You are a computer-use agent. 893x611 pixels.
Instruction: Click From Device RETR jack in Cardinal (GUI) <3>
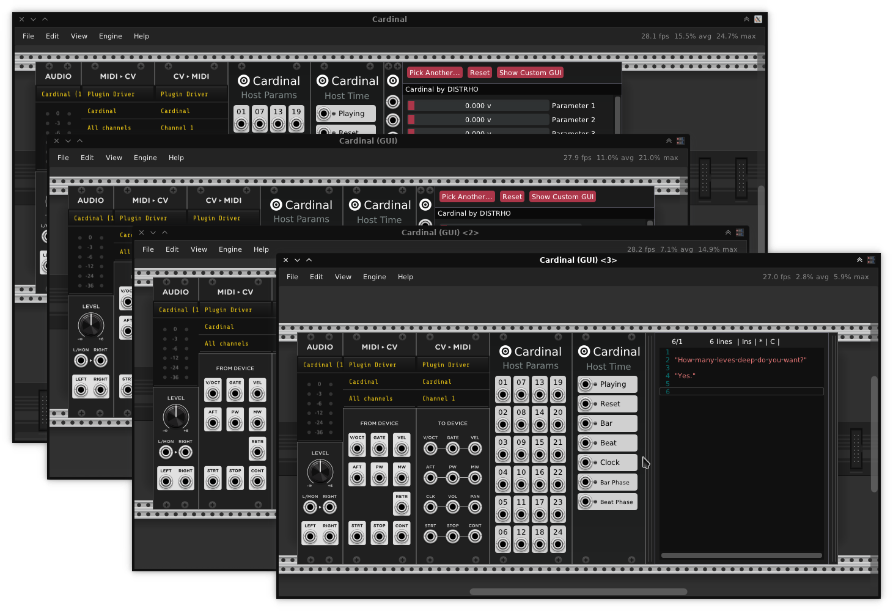tap(402, 508)
